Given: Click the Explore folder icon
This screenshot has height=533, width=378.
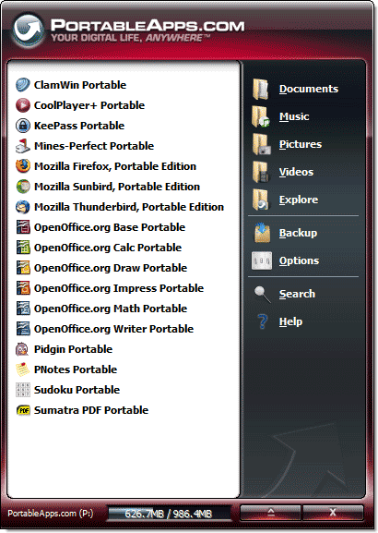Looking at the screenshot, I should (261, 200).
